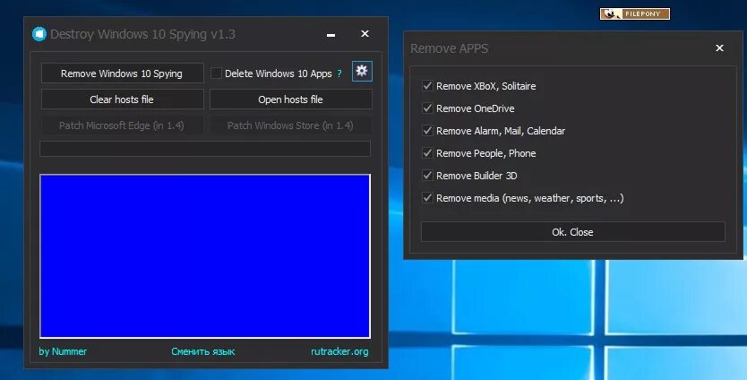Click Clear hosts file button
The width and height of the screenshot is (747, 380).
(122, 99)
